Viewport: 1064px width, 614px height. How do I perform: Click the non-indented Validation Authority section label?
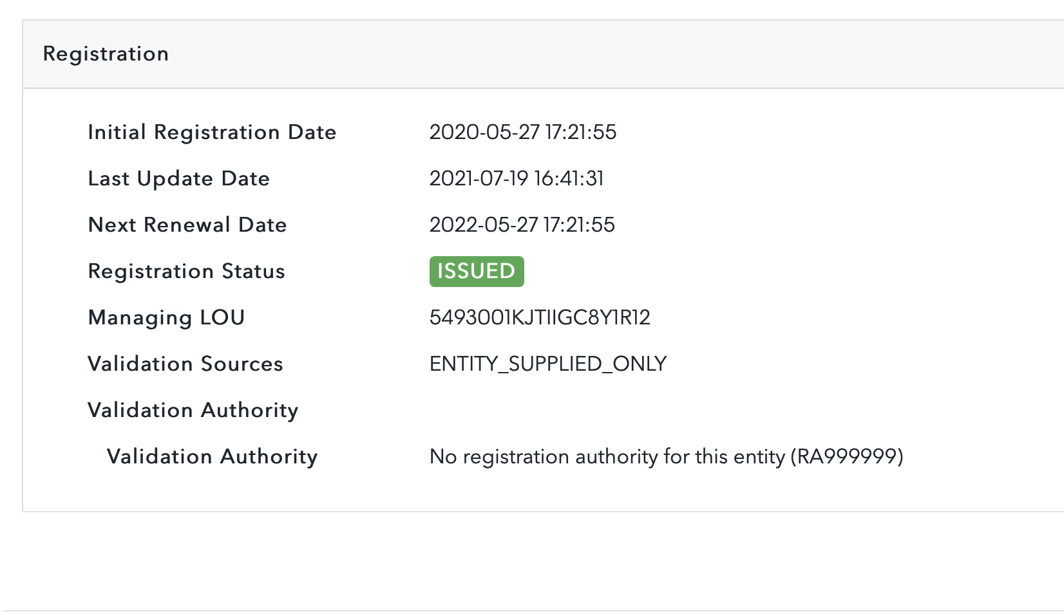tap(193, 411)
